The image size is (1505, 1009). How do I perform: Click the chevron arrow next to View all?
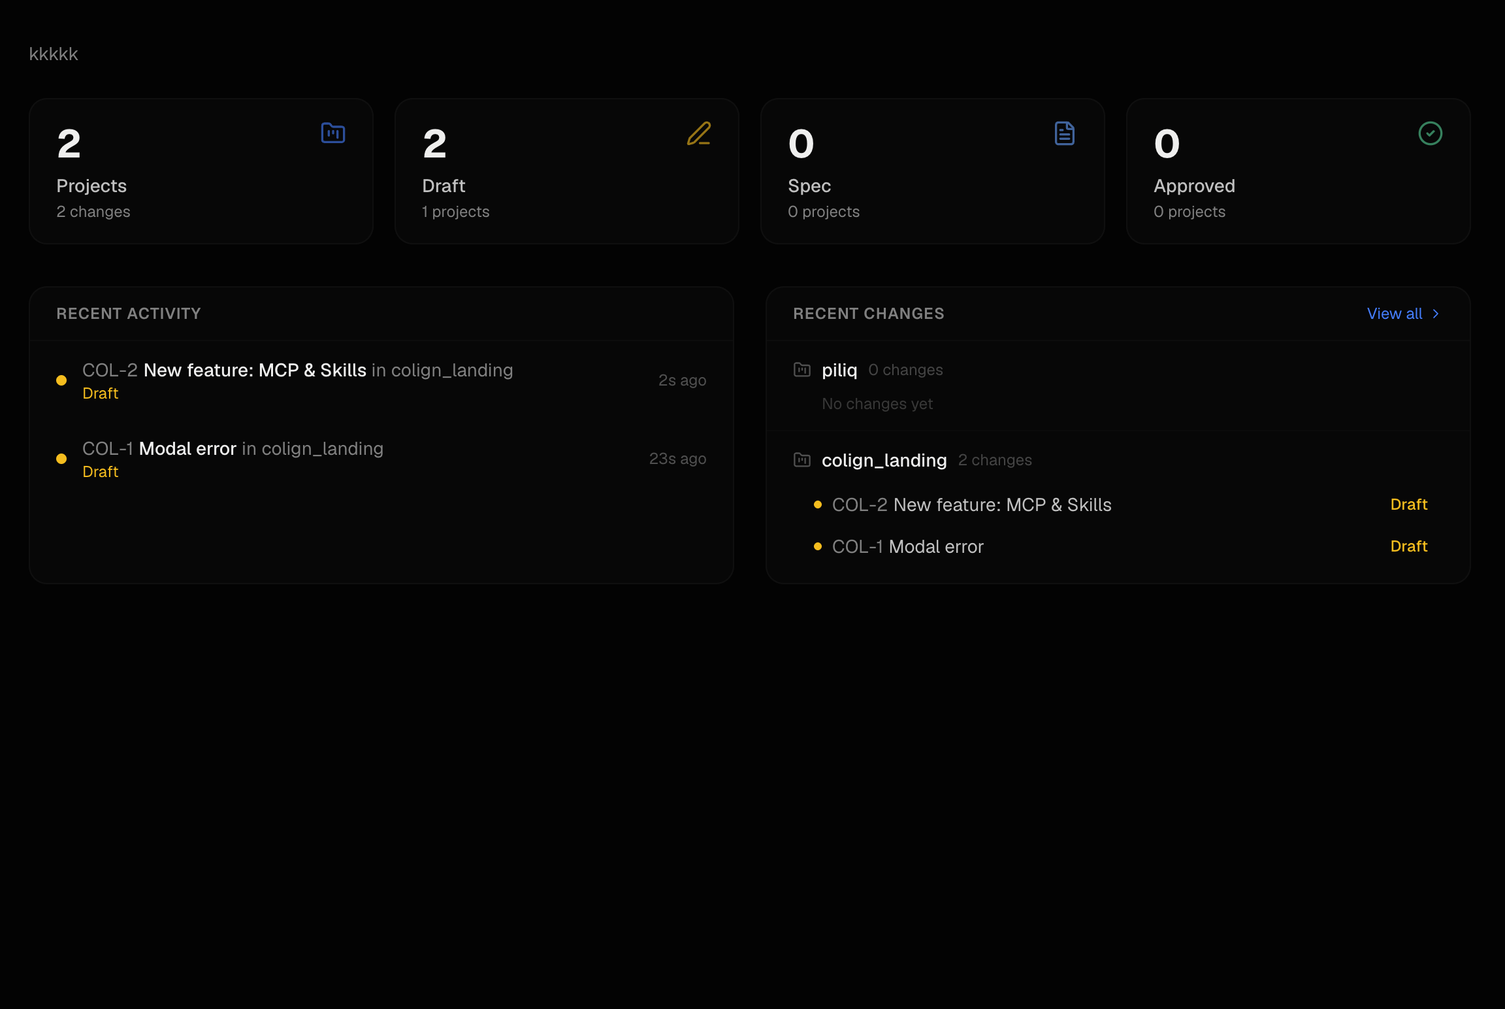(1436, 314)
